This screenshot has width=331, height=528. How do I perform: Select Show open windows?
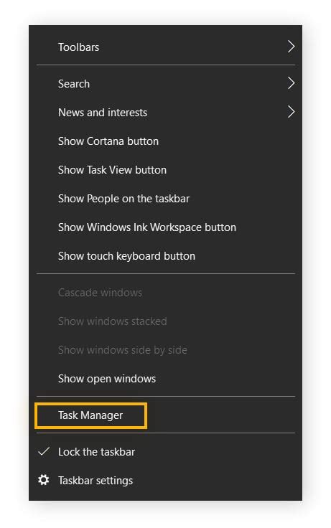(165, 379)
